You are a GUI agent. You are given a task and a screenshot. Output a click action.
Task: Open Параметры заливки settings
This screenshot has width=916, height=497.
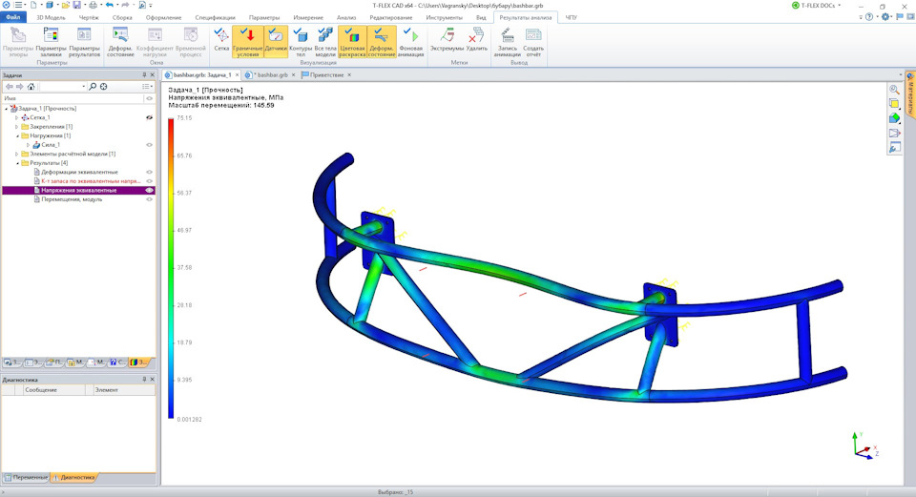[x=51, y=42]
